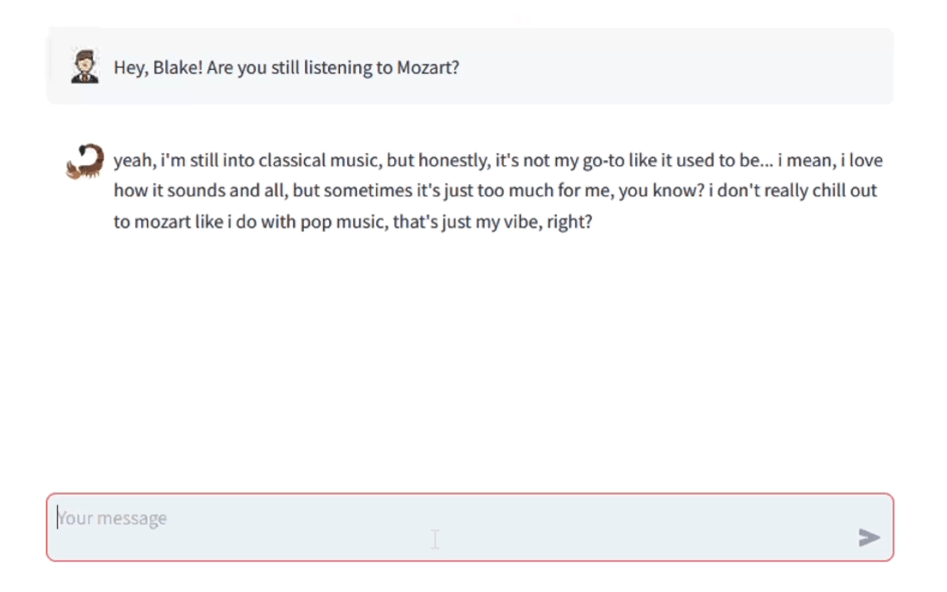The width and height of the screenshot is (947, 592).
Task: Click the "Your message" placeholder text
Action: [x=112, y=518]
